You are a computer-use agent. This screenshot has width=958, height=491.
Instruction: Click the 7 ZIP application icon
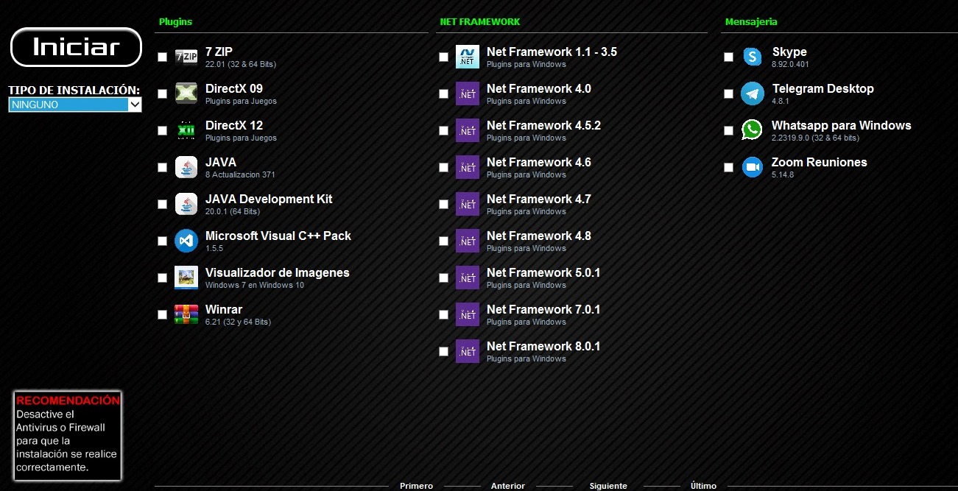point(186,57)
